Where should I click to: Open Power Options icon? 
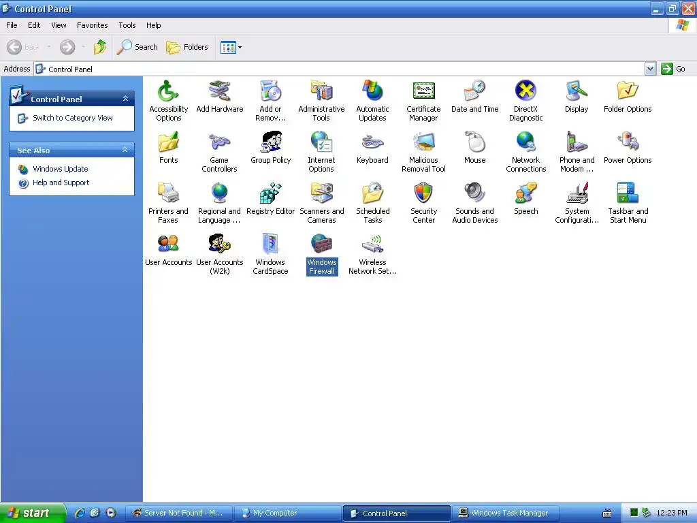coord(628,142)
